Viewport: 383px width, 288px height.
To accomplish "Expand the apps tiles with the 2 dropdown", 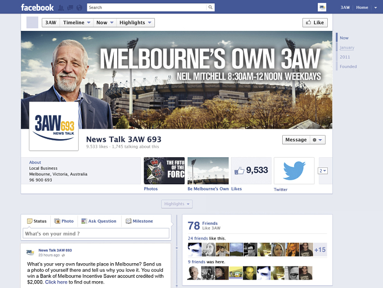I will pyautogui.click(x=323, y=171).
